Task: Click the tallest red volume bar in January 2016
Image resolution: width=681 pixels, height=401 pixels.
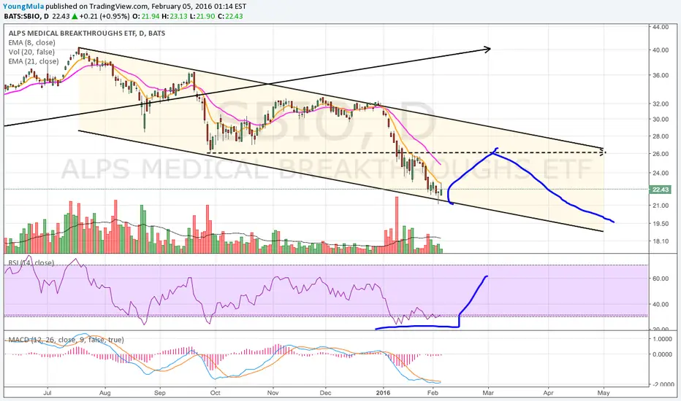Action: pos(396,225)
